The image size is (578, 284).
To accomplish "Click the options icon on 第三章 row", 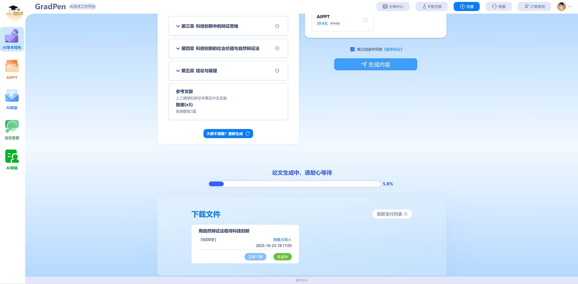I will pos(277,26).
